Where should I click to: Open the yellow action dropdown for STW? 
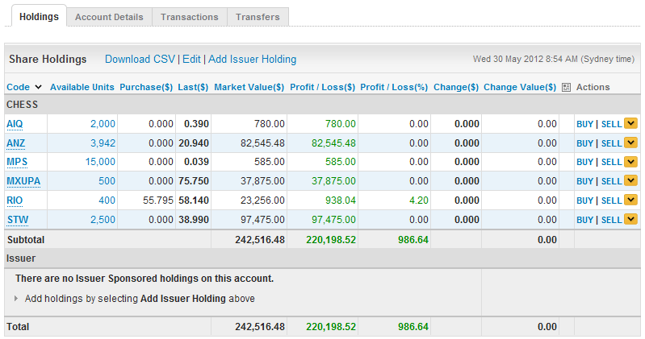point(630,220)
